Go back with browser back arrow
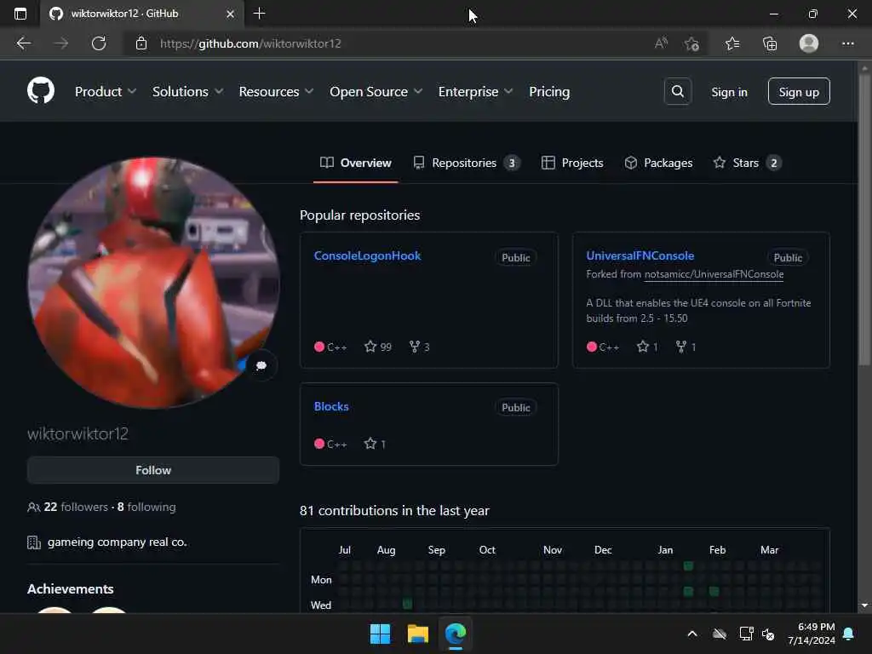 pos(23,43)
